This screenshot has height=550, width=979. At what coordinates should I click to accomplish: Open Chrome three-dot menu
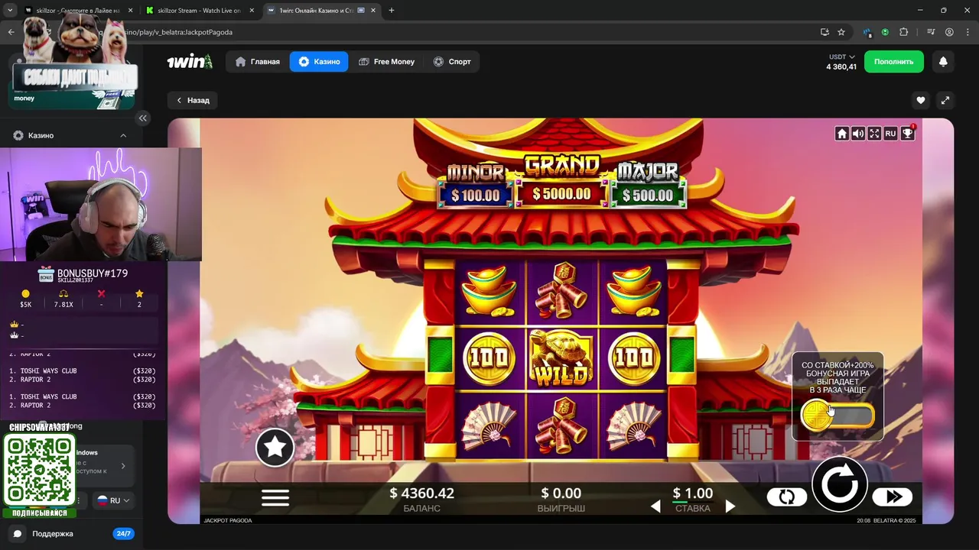pyautogui.click(x=967, y=32)
